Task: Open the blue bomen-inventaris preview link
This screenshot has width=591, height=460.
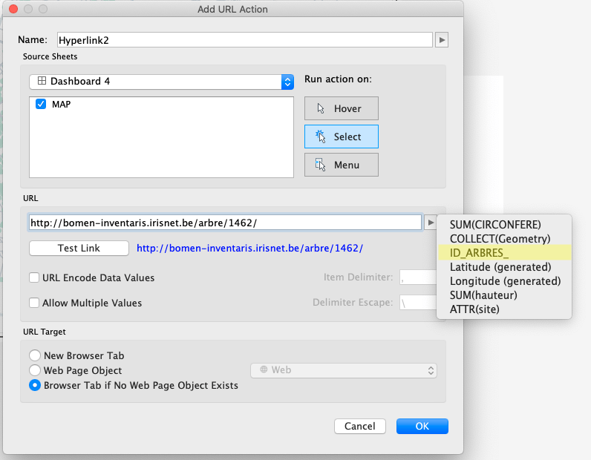Action: (x=249, y=249)
